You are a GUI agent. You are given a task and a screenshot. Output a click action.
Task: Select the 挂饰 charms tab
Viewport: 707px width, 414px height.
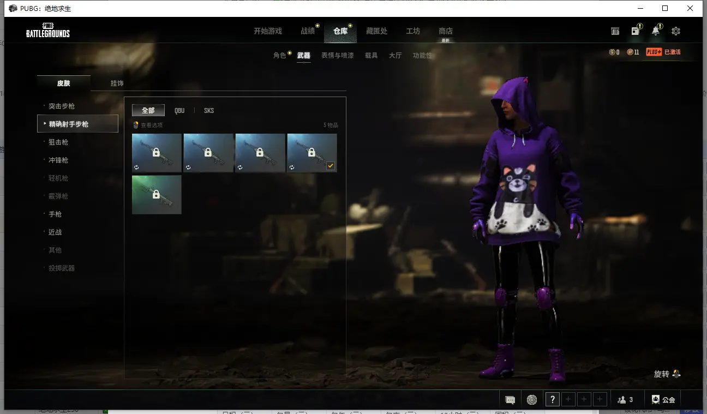click(117, 83)
